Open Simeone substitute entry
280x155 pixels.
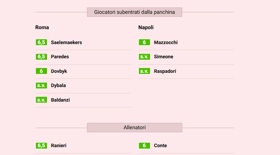(164, 57)
